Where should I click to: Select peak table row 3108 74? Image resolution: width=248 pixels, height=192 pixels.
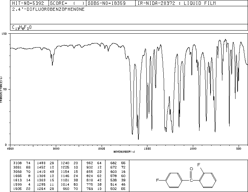tap(22, 163)
